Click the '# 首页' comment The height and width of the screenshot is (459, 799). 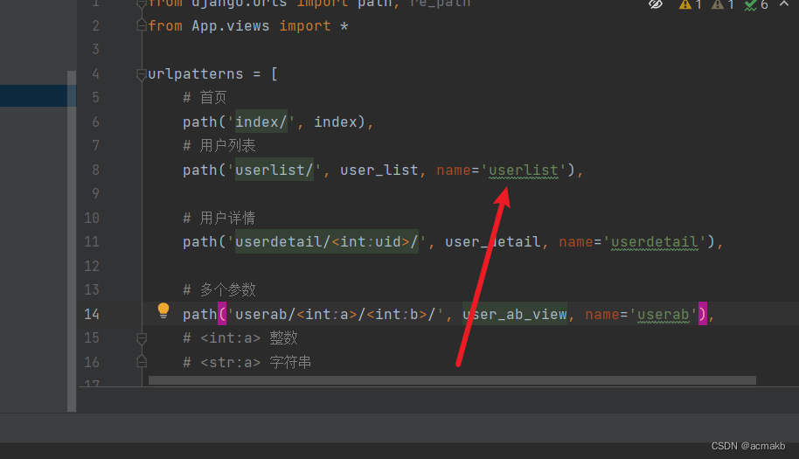click(205, 97)
